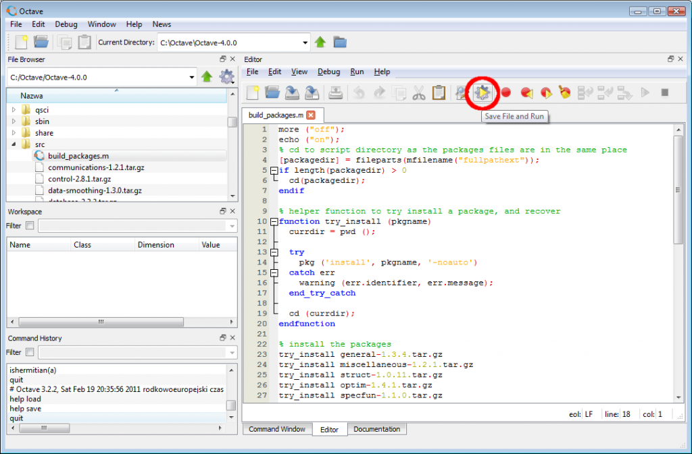The image size is (692, 454).
Task: Collapse the try block fold marker
Action: [274, 252]
